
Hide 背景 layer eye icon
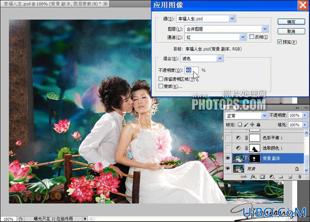pyautogui.click(x=228, y=168)
